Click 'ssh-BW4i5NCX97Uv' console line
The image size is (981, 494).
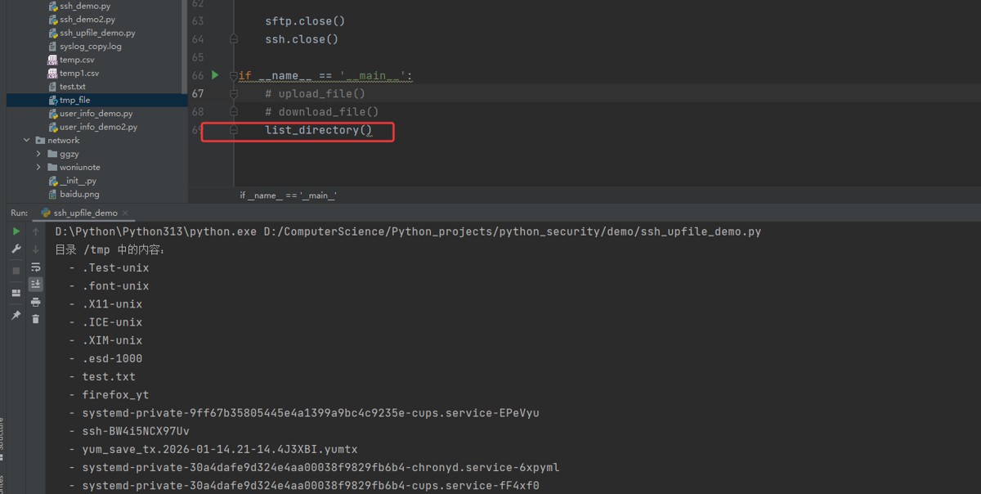pyautogui.click(x=136, y=431)
